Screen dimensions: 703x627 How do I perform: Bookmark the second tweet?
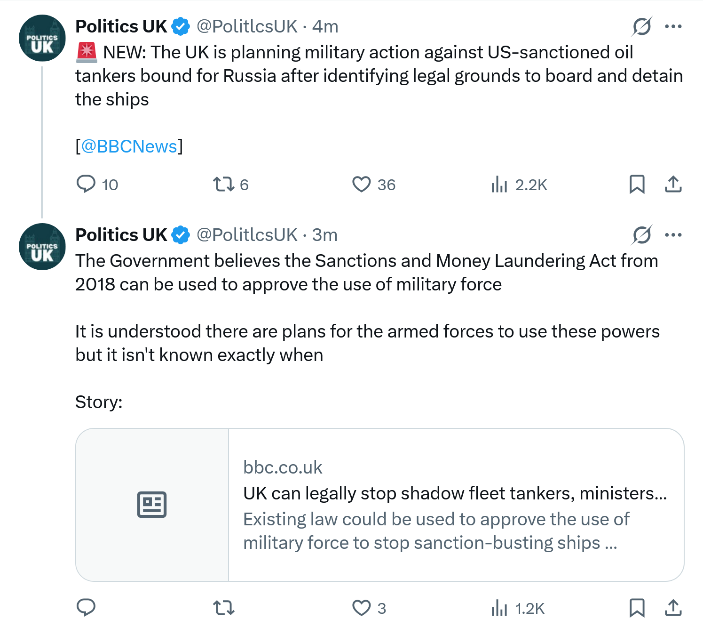pos(637,608)
